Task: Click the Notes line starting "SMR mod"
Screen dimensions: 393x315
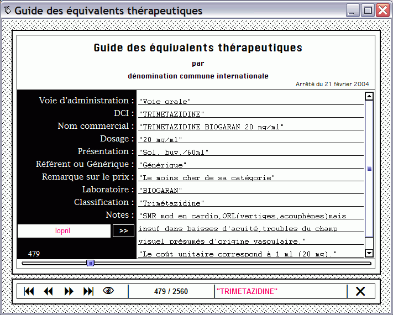Action: pos(251,216)
